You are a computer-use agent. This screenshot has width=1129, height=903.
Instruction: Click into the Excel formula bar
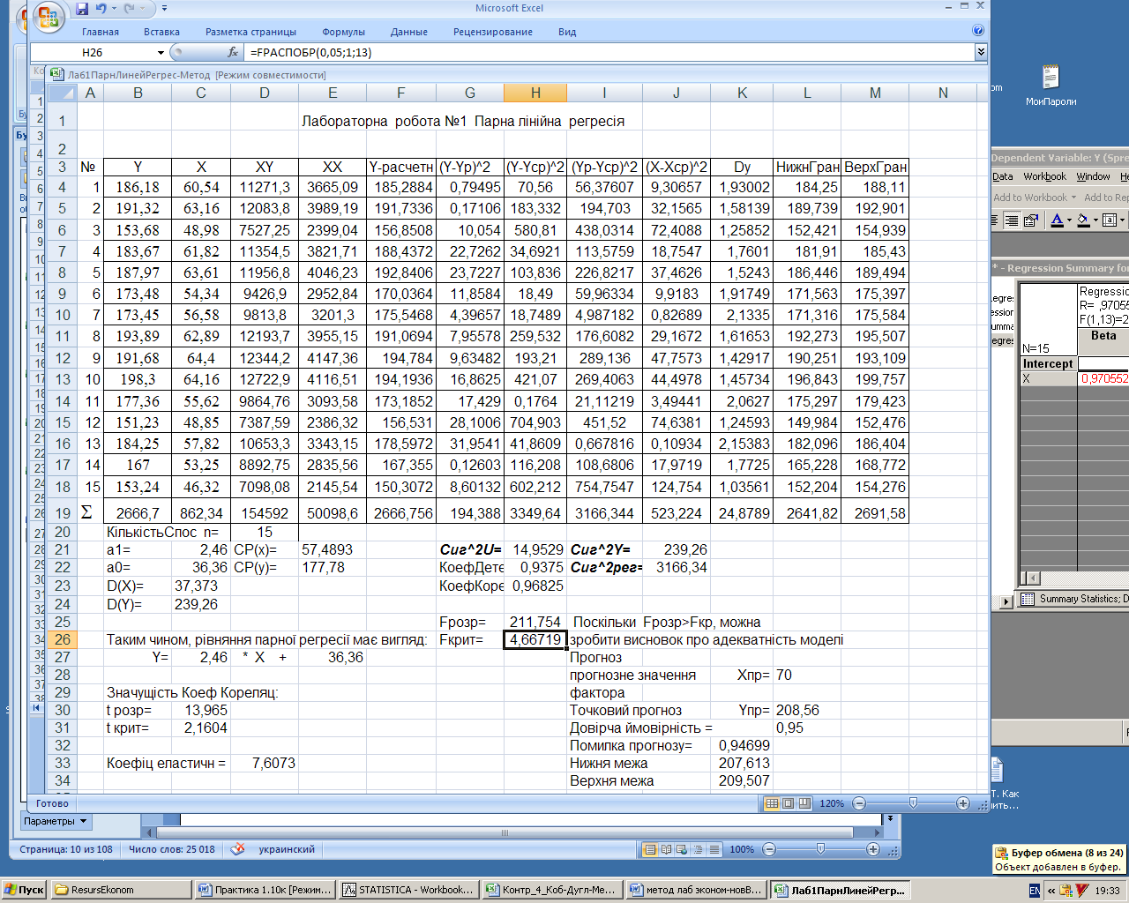coord(609,53)
